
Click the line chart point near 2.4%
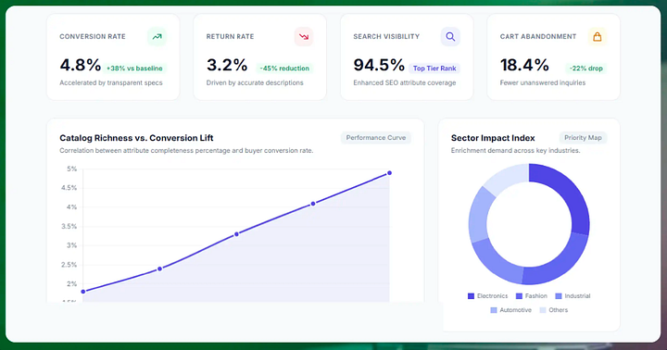coord(159,269)
